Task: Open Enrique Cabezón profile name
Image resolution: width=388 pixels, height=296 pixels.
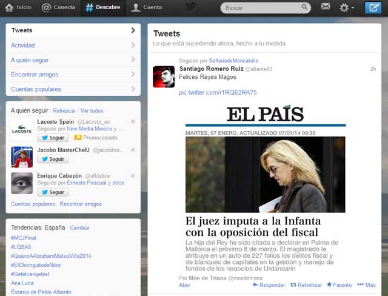Action: click(59, 176)
